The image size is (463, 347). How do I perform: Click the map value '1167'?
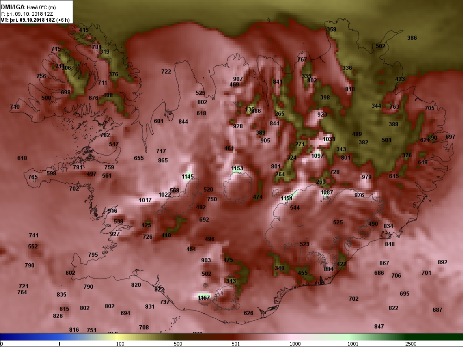point(204,297)
